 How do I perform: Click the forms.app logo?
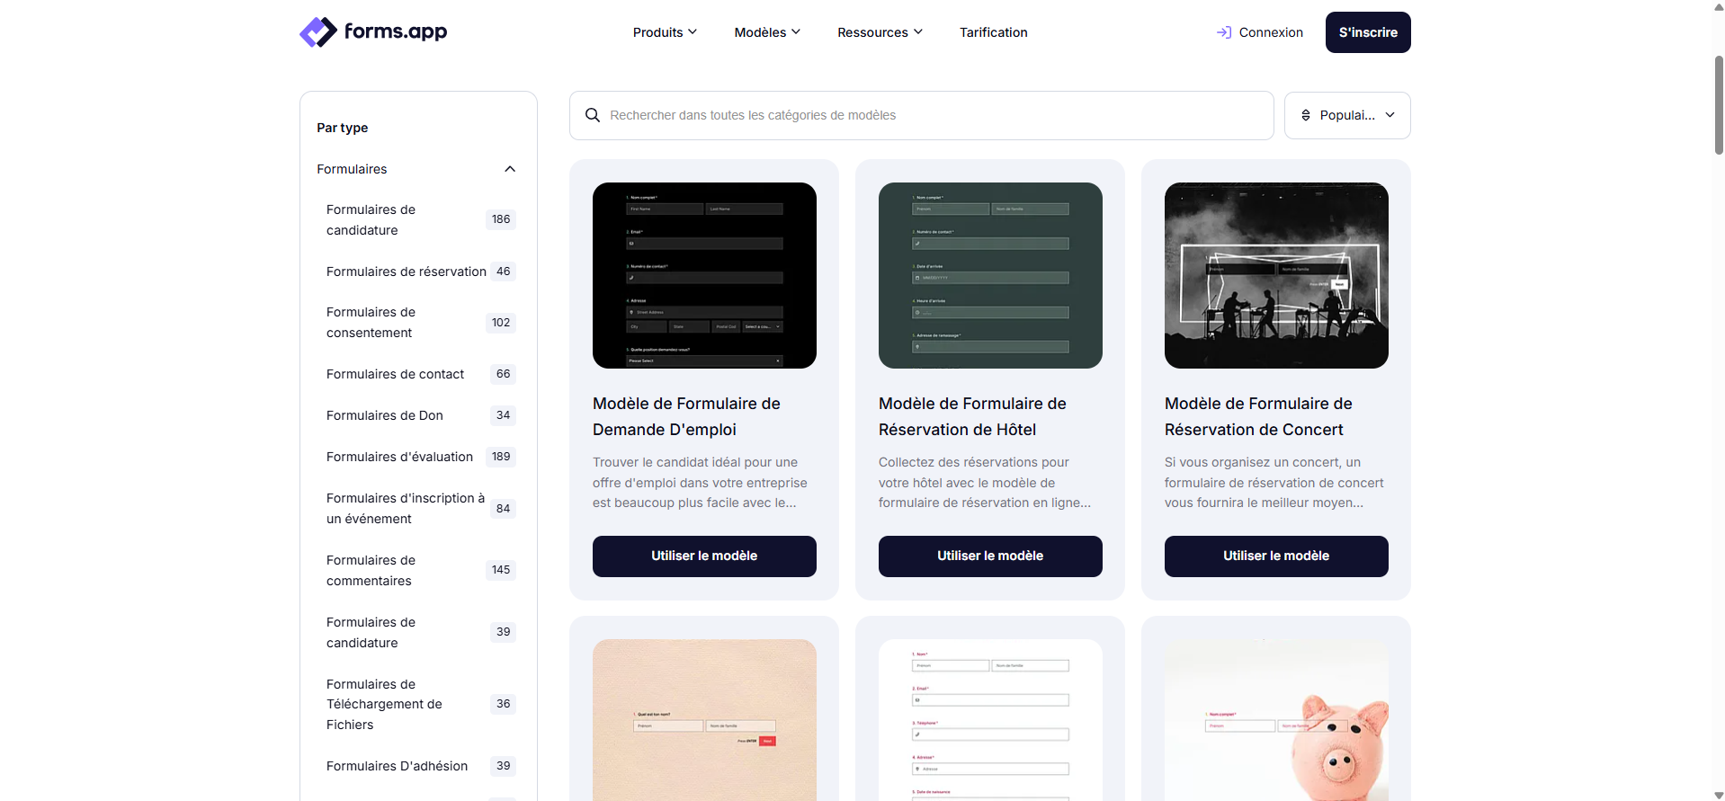(373, 32)
